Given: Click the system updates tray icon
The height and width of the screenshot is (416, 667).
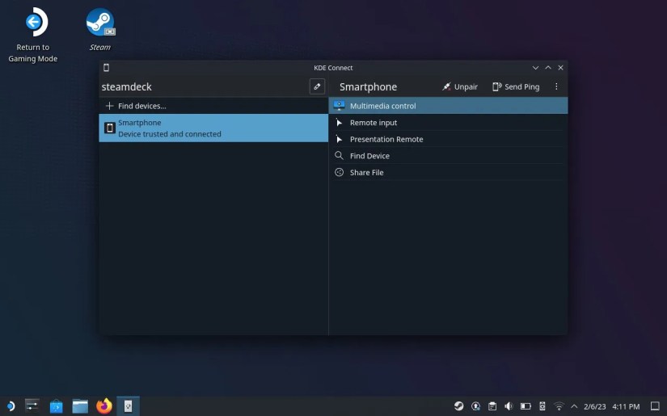Looking at the screenshot, I should point(475,406).
